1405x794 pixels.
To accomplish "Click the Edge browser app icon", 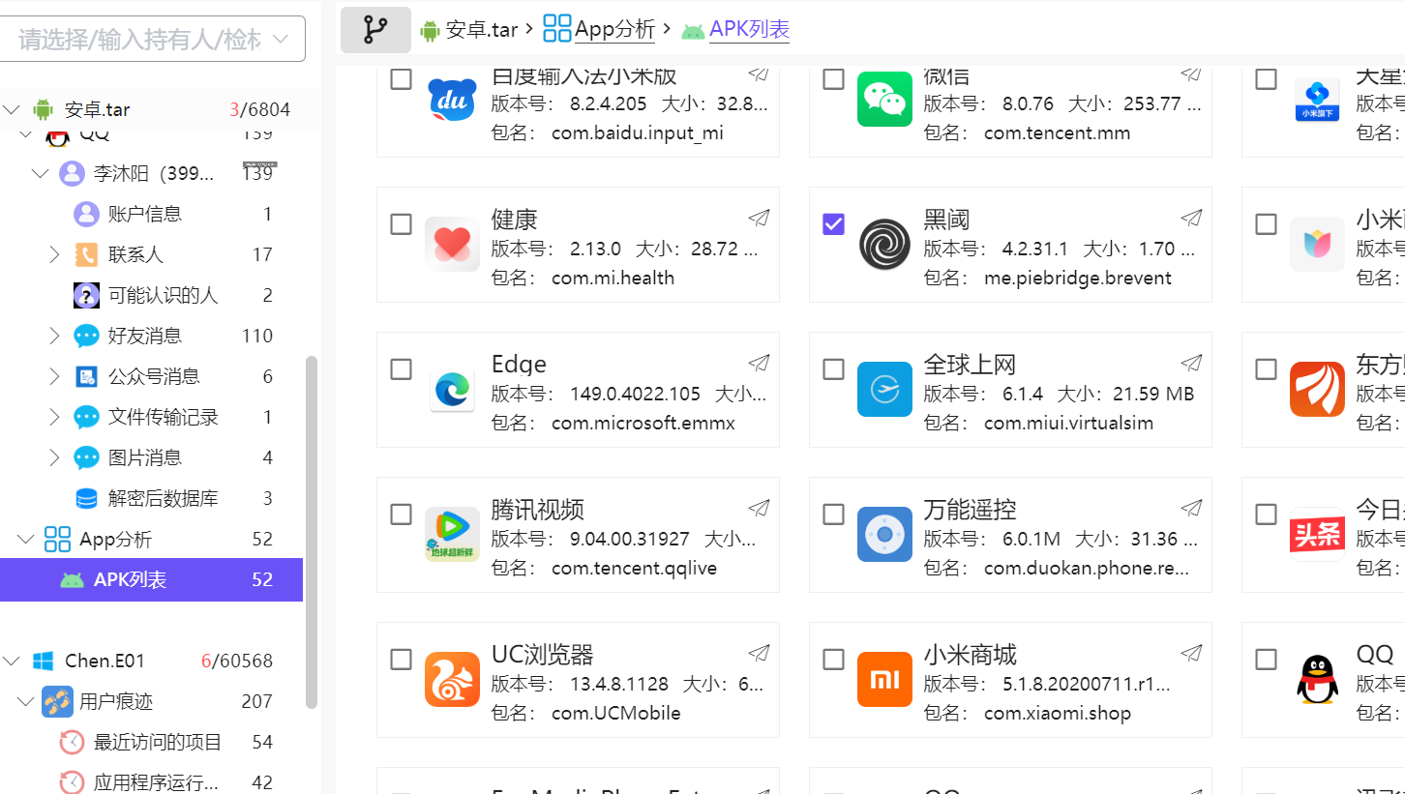I will [452, 389].
